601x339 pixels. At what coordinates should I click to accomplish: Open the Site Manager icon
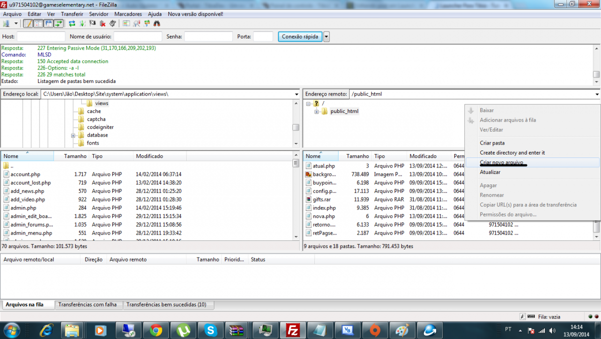coord(7,23)
